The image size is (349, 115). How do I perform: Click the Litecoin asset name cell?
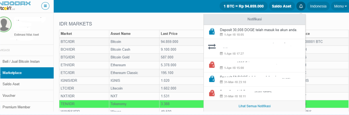pos(134,88)
